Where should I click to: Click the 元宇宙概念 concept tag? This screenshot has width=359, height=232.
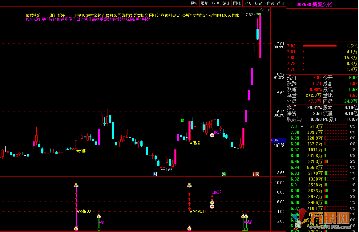pos(217,15)
